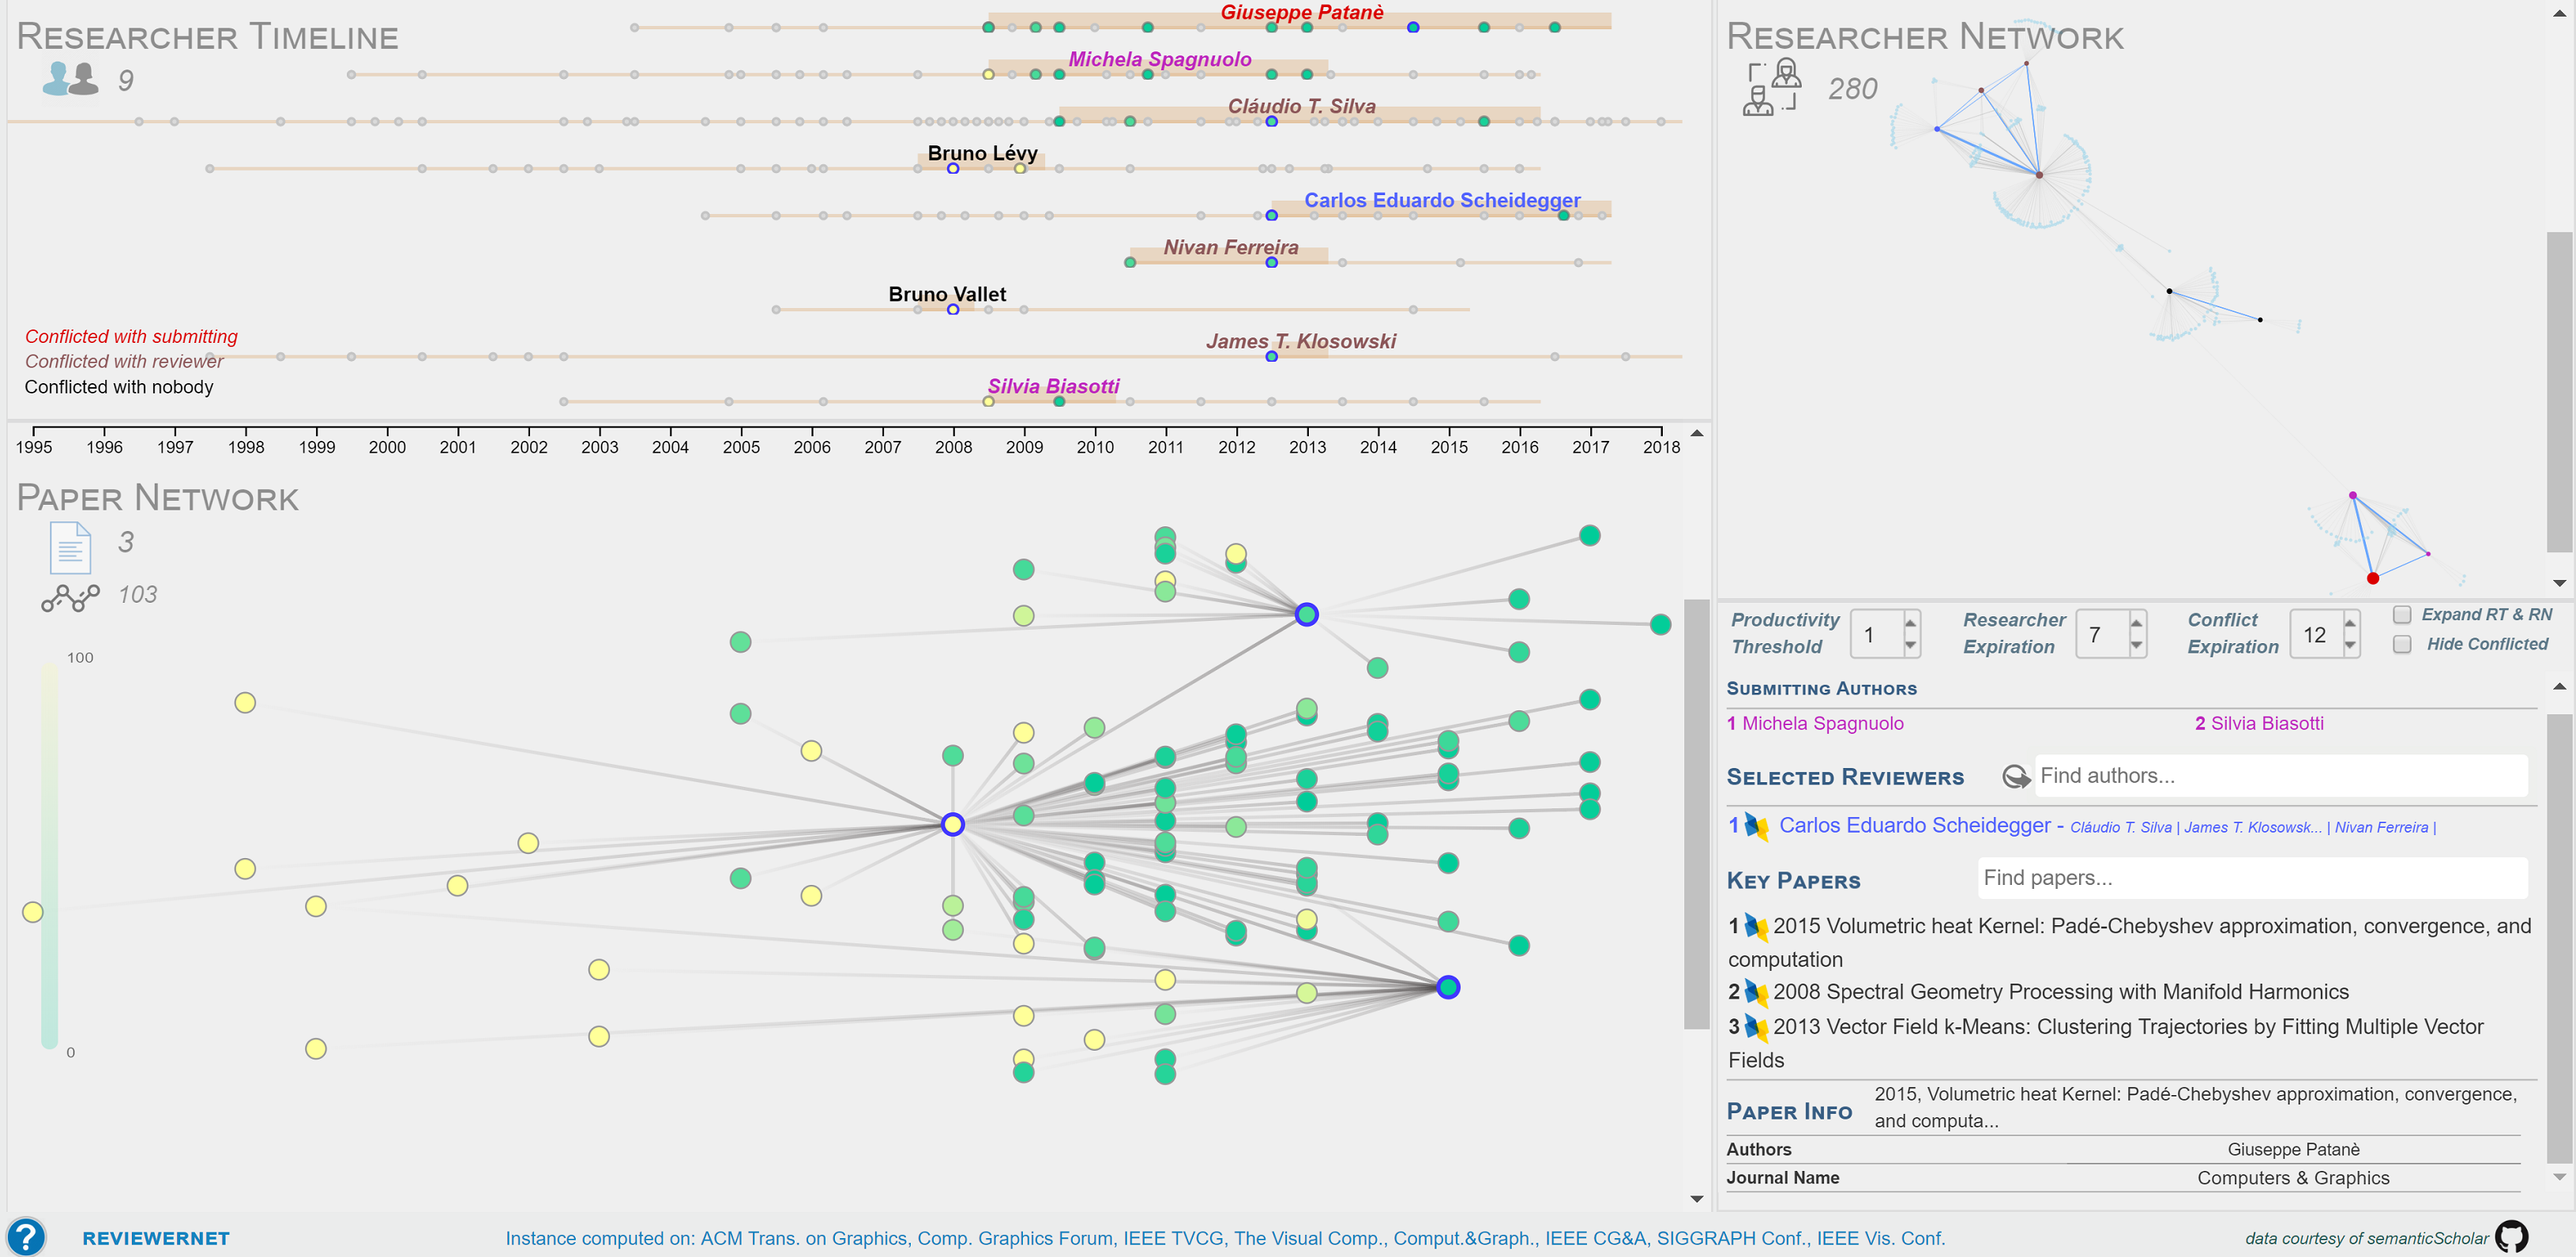Click the researcher group icon in timeline
This screenshot has width=2576, height=1257.
pyautogui.click(x=70, y=79)
